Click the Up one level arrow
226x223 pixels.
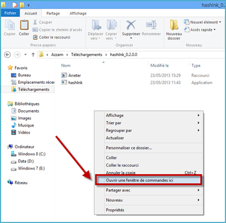pos(33,54)
